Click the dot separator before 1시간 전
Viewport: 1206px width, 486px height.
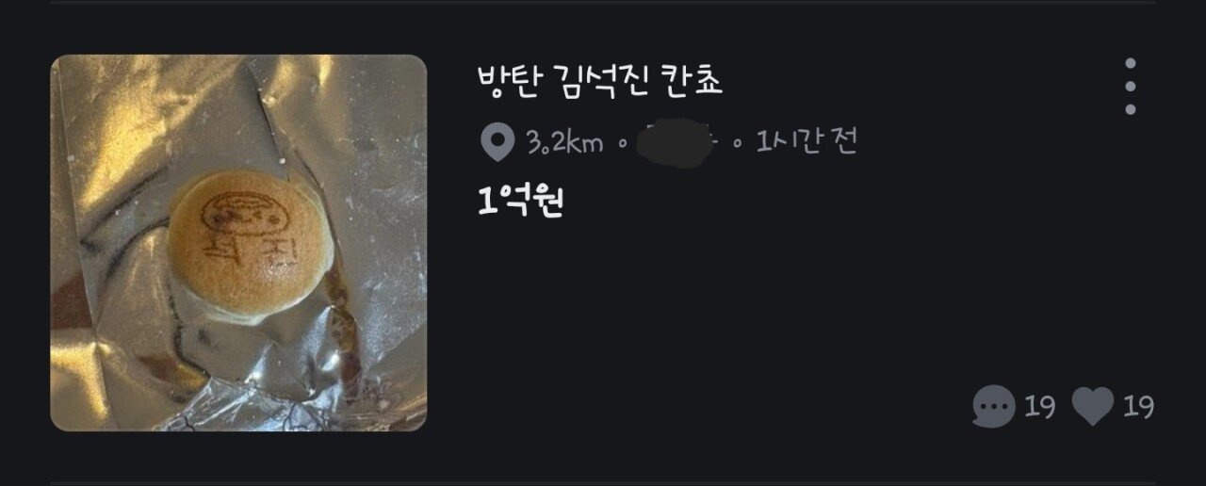737,144
